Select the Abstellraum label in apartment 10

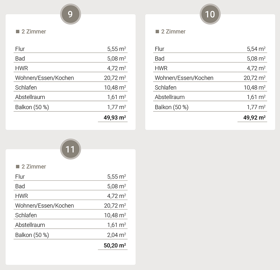(170, 97)
